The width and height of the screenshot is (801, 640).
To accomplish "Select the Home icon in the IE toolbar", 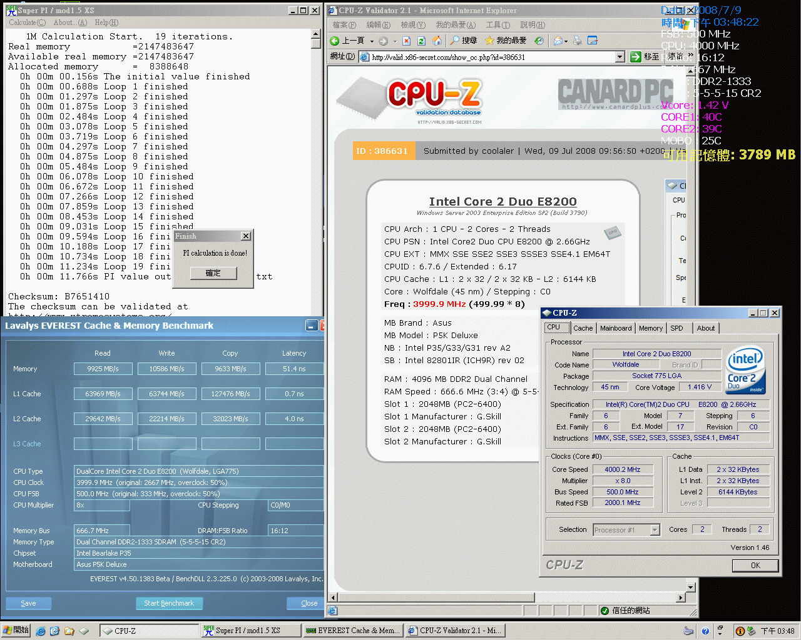I will (x=437, y=41).
